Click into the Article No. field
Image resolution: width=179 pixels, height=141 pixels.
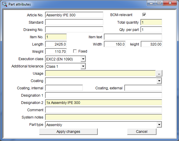(74, 15)
